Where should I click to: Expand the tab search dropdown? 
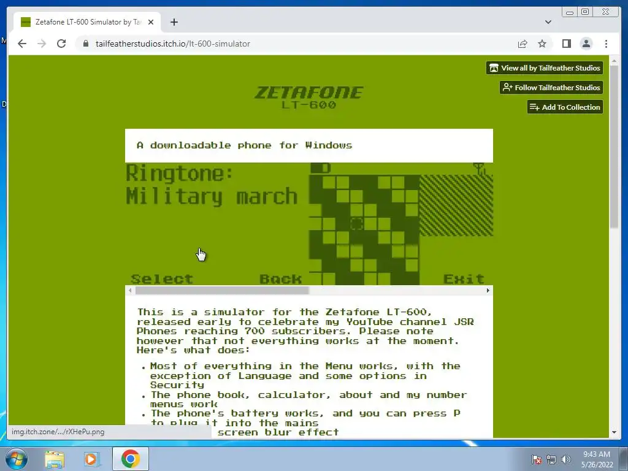(548, 22)
